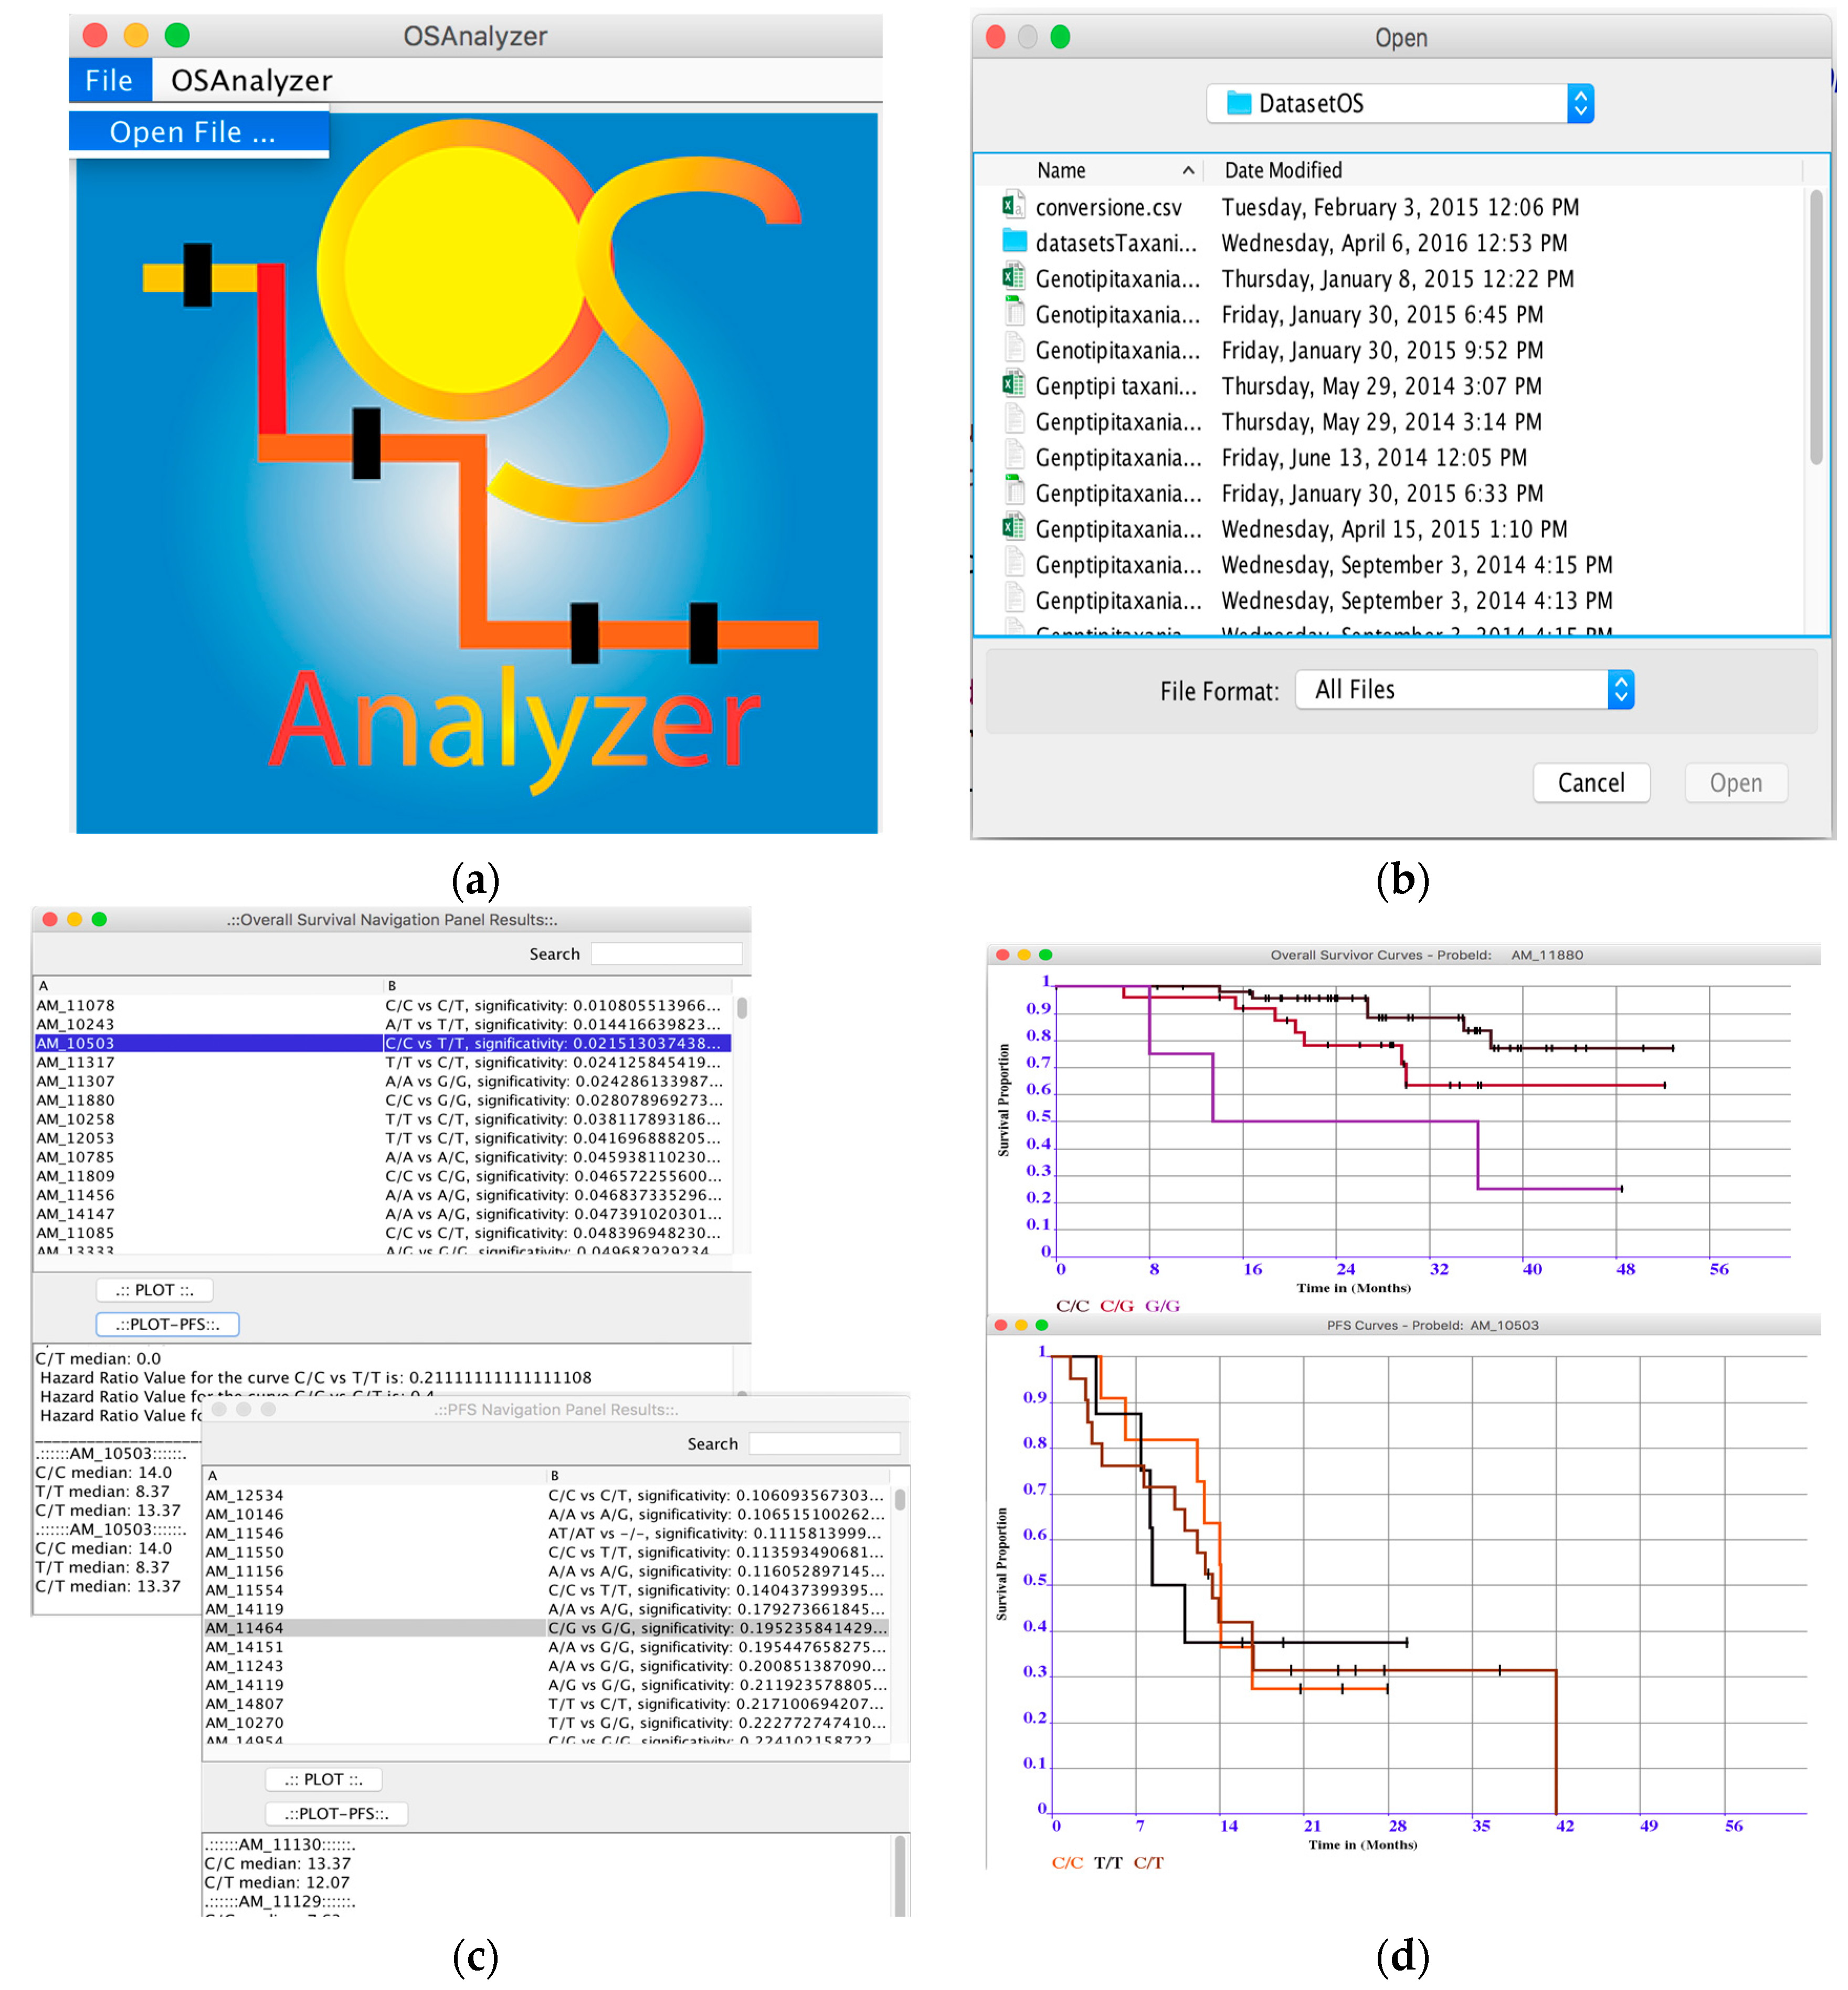Click the .:PLOT-PFS::. button in the Overall Survival panel

(x=167, y=1324)
